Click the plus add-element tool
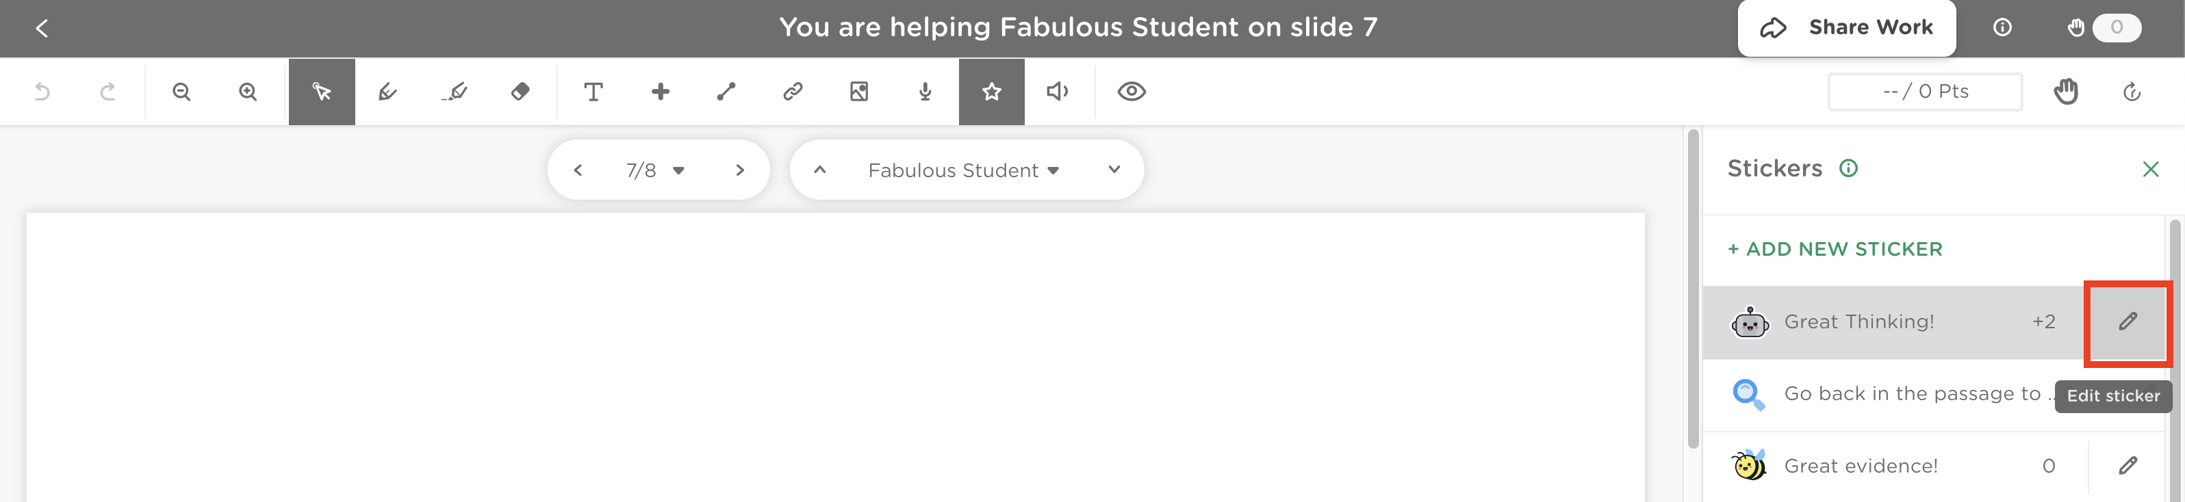This screenshot has width=2185, height=502. tap(660, 92)
